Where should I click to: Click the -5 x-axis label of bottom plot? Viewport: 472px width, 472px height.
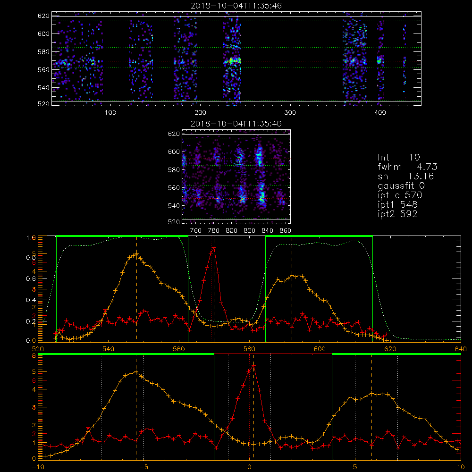tap(144, 467)
